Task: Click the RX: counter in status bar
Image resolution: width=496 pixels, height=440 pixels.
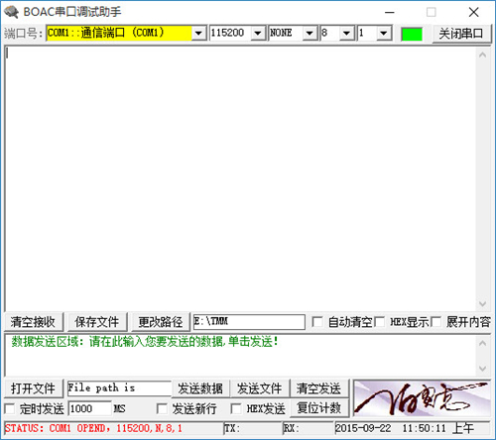Action: click(x=309, y=428)
